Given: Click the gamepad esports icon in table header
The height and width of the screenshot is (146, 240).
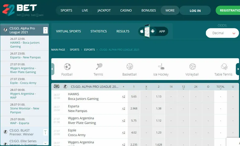Looking at the screenshot, I should coord(57,87).
